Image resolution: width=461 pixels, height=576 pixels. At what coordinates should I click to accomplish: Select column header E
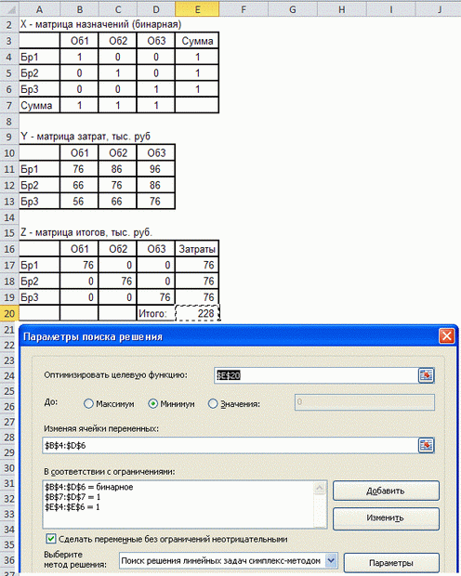click(x=197, y=9)
